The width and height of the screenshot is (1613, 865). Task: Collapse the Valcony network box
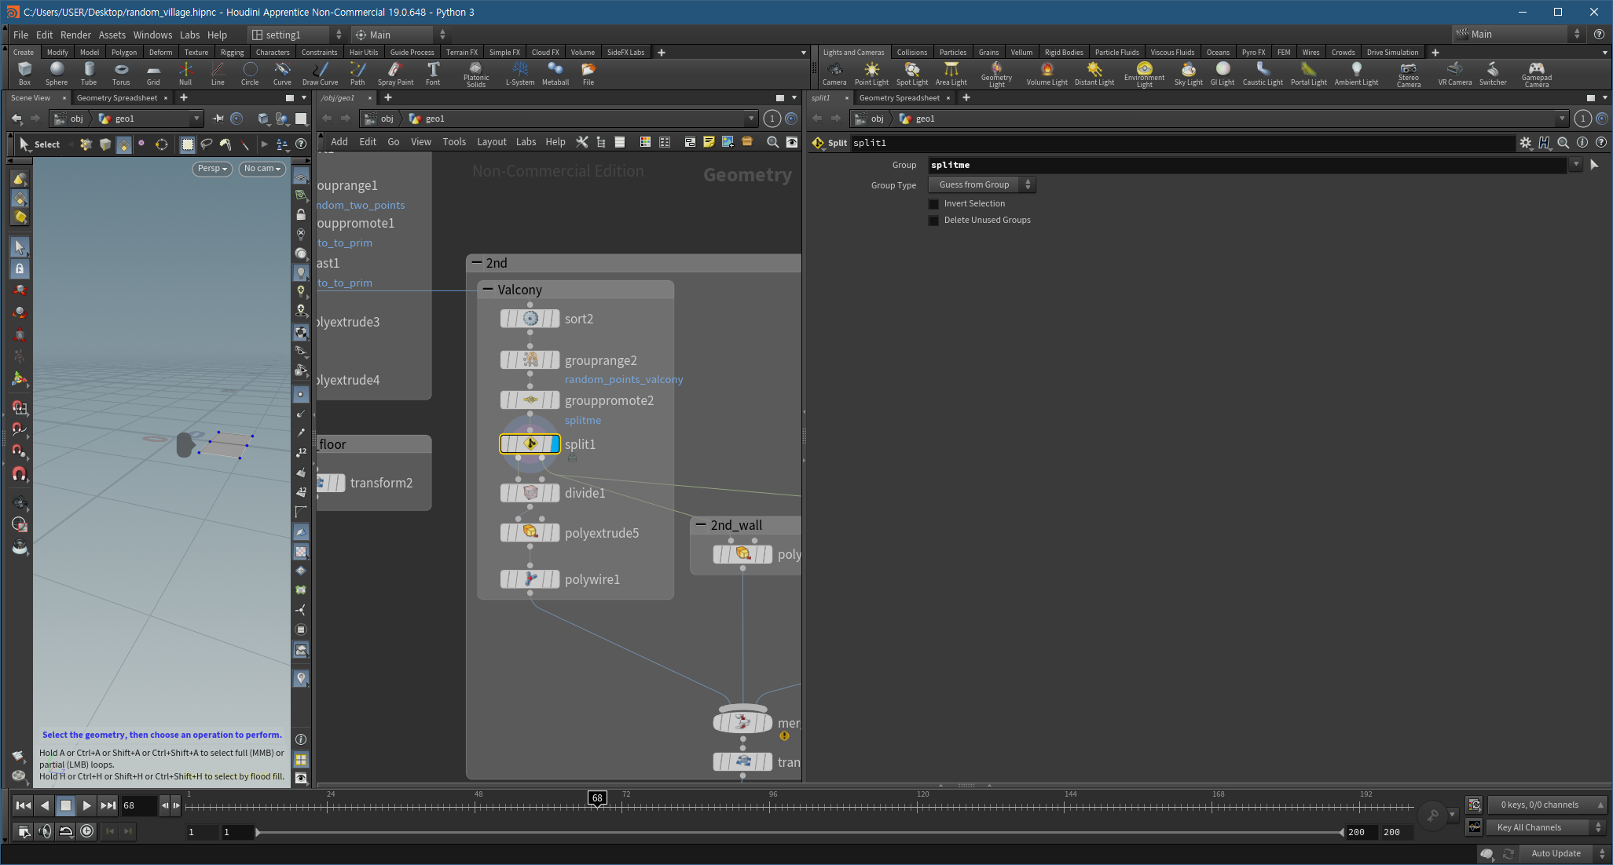pyautogui.click(x=488, y=290)
